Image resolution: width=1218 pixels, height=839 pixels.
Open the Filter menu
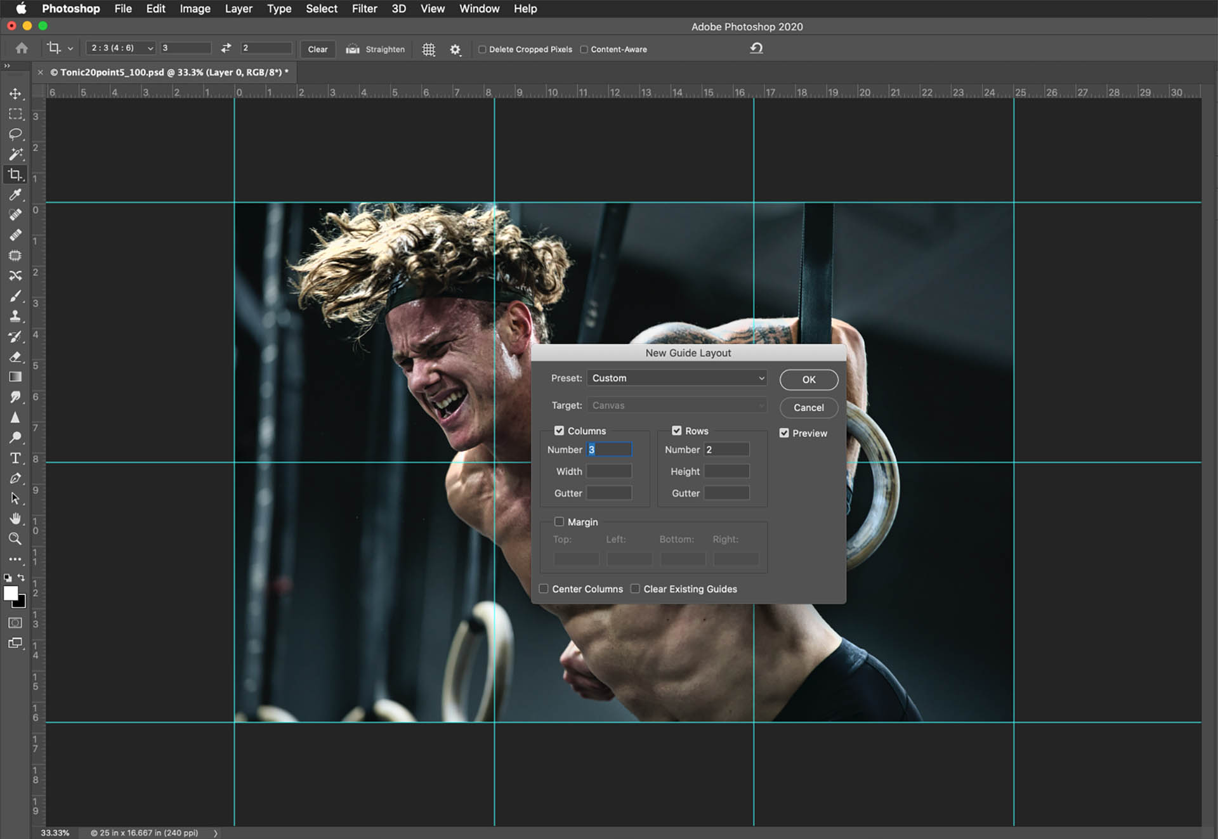click(364, 9)
